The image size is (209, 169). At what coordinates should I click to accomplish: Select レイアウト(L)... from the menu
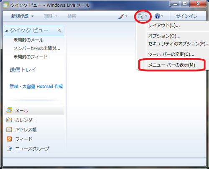pos(164,25)
